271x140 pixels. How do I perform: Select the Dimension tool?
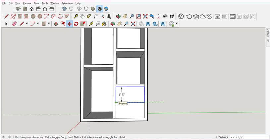point(82,17)
